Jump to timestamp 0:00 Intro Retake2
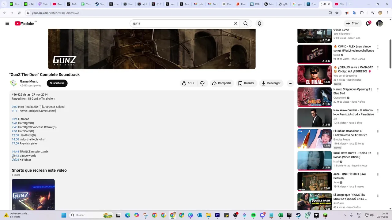The image size is (392, 220). tap(14, 107)
